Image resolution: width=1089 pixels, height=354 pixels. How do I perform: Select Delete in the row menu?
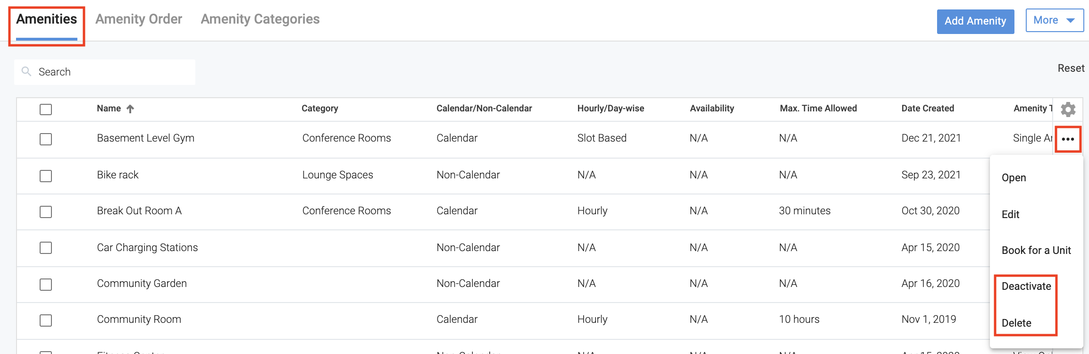click(x=1016, y=323)
